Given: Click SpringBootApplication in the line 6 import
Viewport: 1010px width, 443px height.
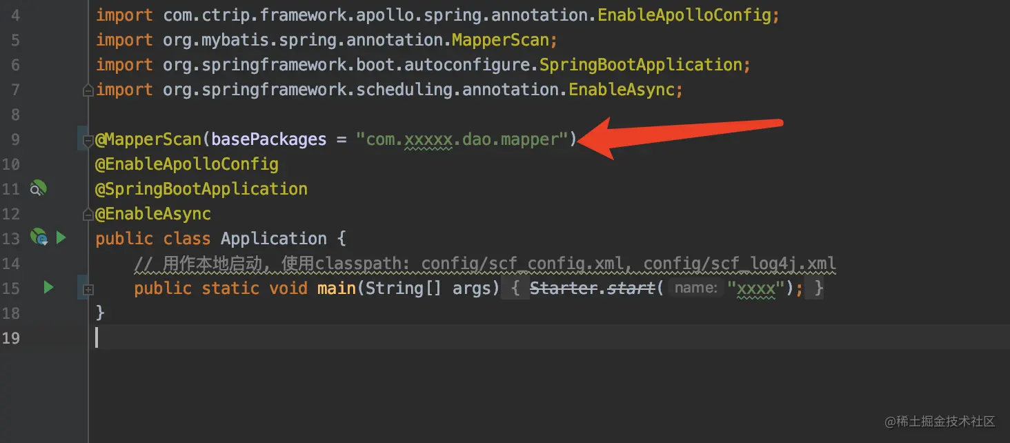Looking at the screenshot, I should (640, 65).
